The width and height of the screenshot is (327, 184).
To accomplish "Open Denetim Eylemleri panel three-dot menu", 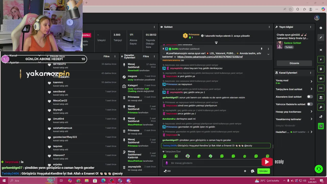I will [x=154, y=56].
